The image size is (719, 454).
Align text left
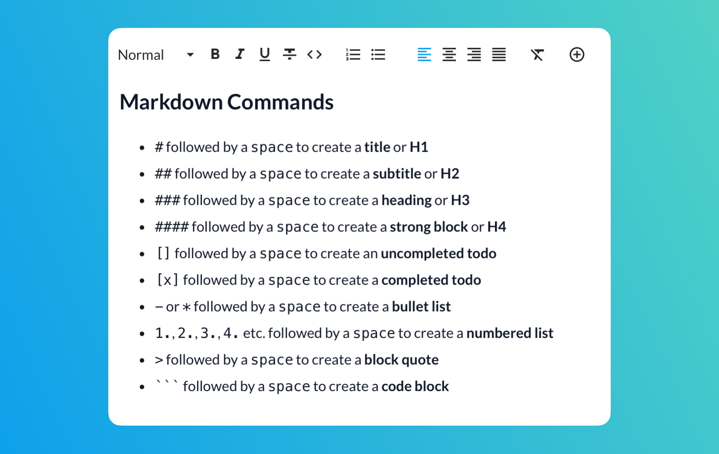tap(424, 55)
